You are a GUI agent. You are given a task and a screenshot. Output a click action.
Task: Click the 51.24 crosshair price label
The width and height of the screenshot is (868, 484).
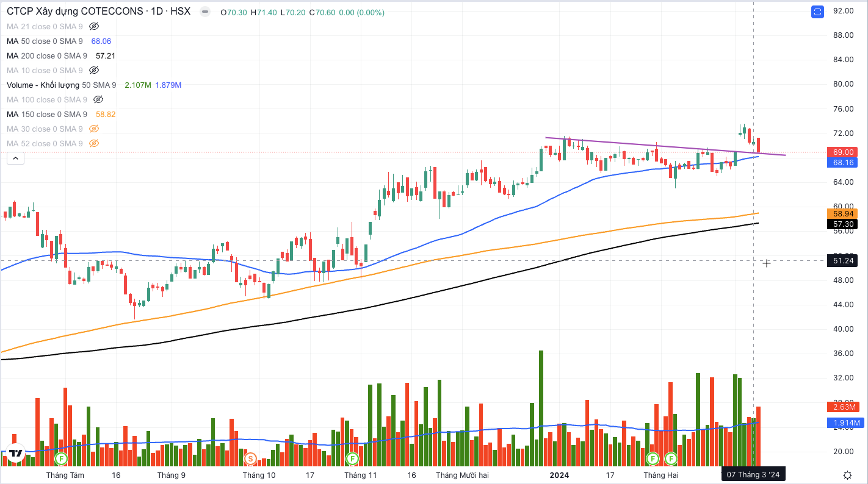click(x=843, y=261)
